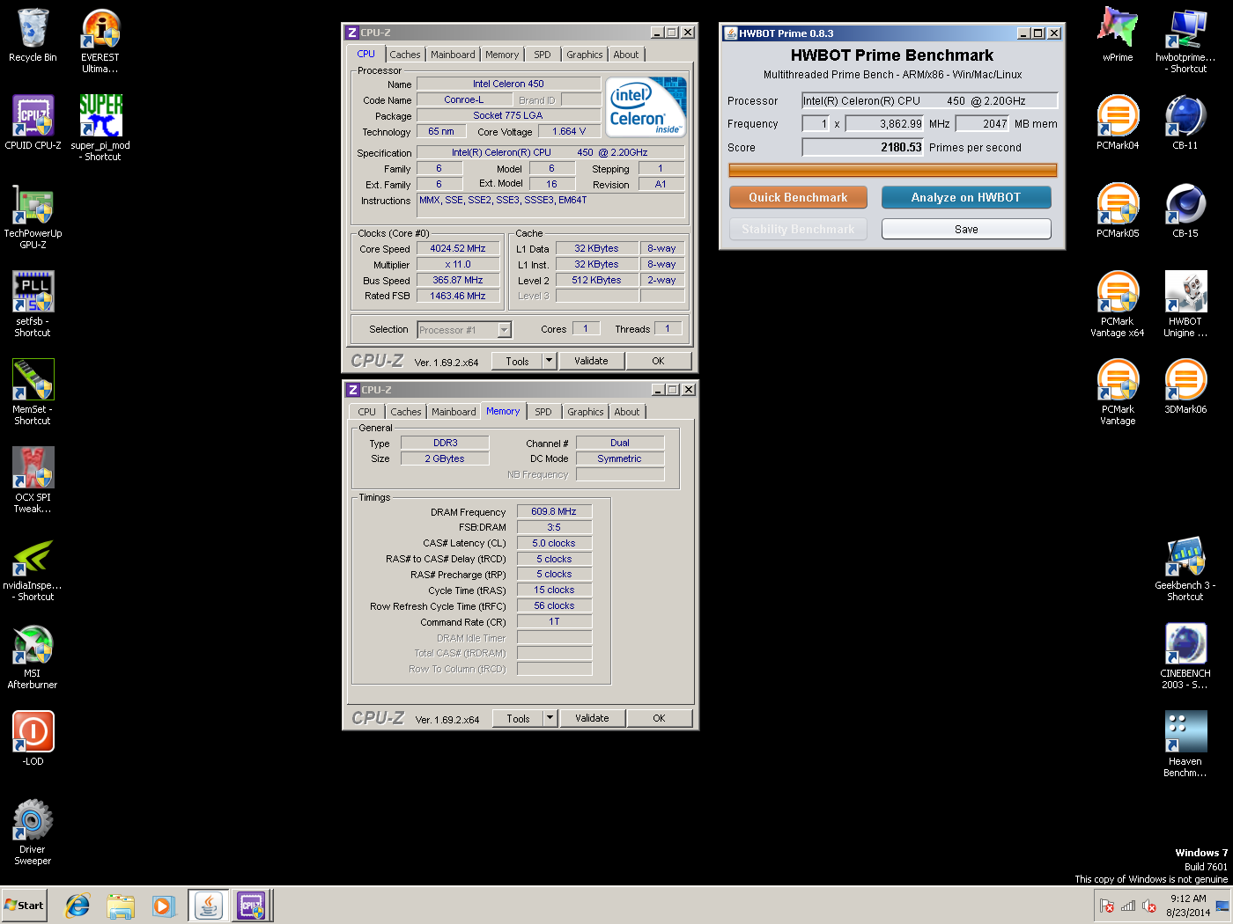The height and width of the screenshot is (924, 1233).
Task: Select CPU tab in lower CPU-Z window
Action: tap(367, 412)
